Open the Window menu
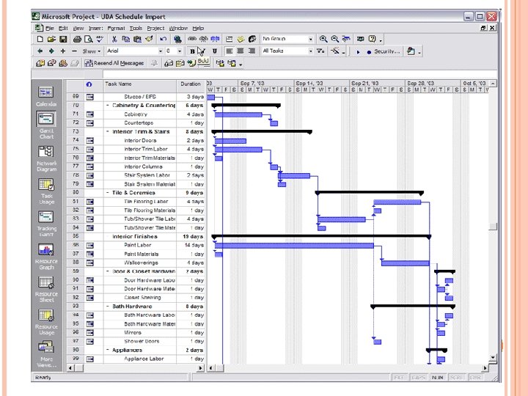Viewport: 528px width, 396px height. [178, 29]
